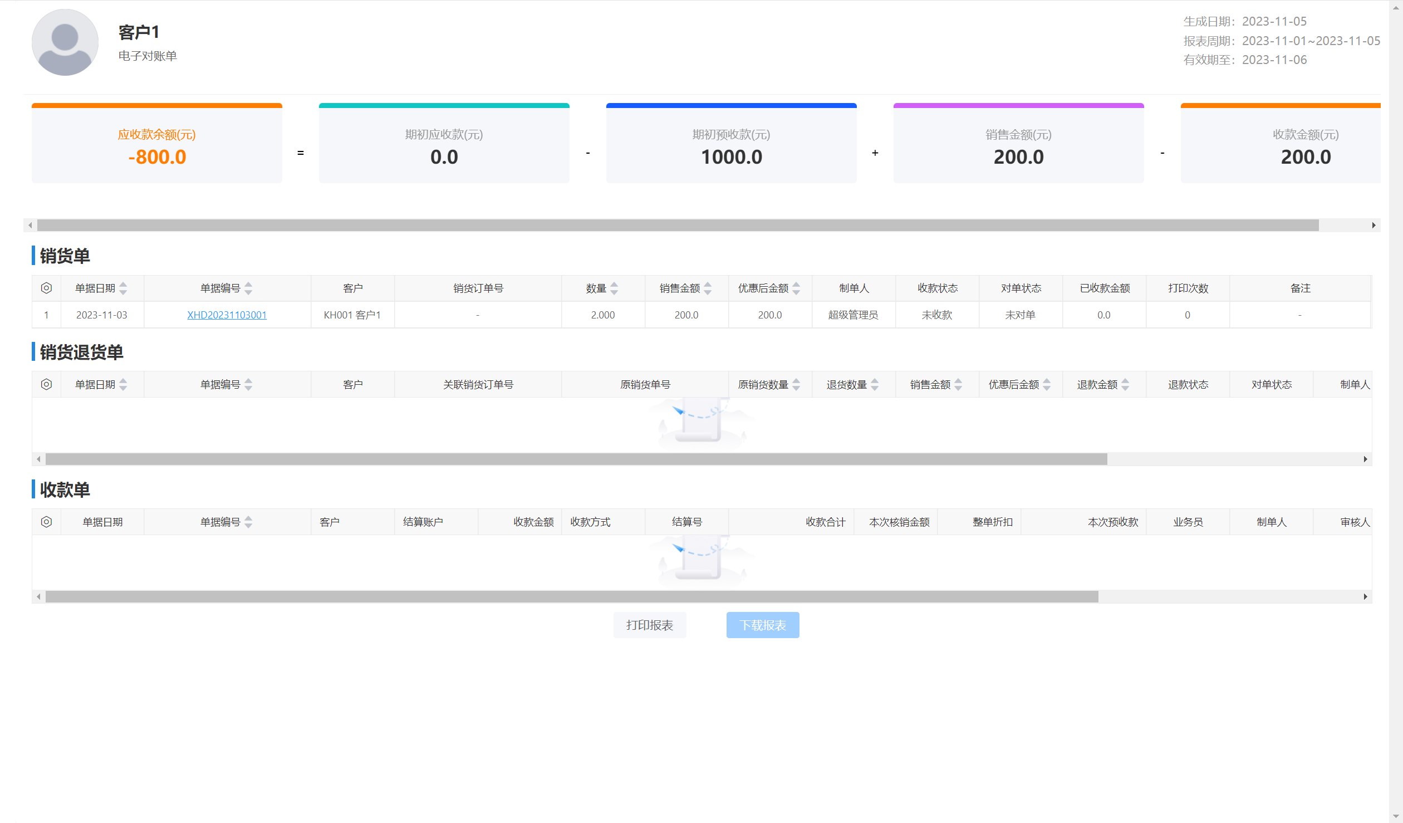
Task: Click the customer avatar image
Action: coord(65,42)
